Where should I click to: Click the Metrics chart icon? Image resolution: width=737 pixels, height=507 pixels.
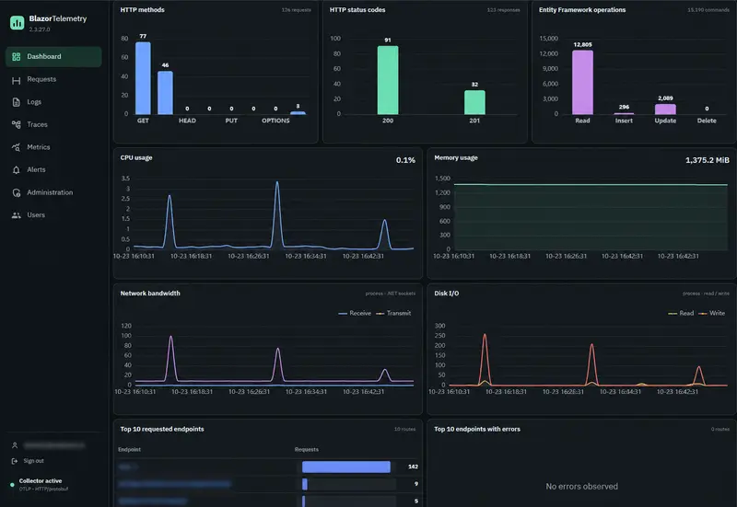pyautogui.click(x=16, y=147)
